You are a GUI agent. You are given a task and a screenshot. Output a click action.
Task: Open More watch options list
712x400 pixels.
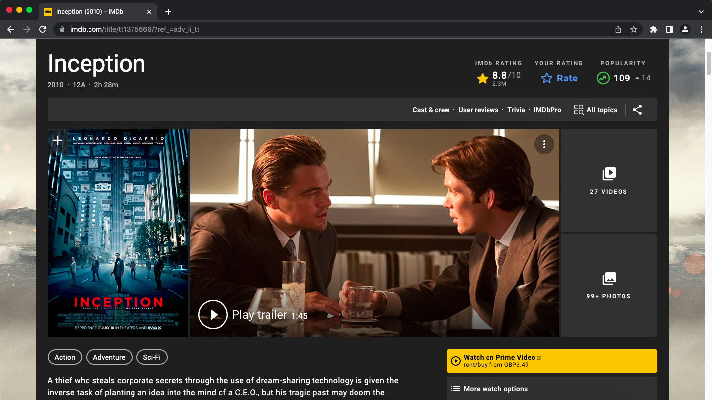coord(552,389)
